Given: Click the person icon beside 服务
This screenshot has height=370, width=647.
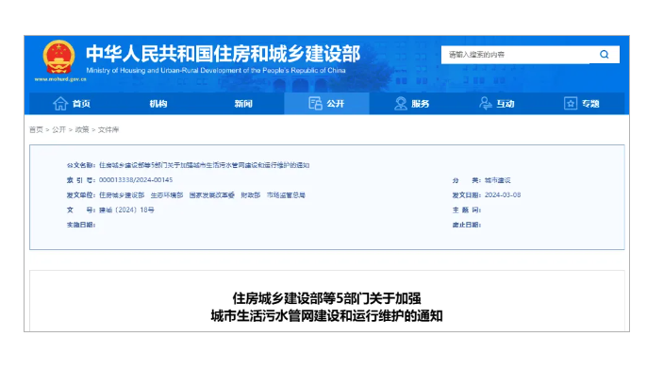Looking at the screenshot, I should tap(400, 103).
